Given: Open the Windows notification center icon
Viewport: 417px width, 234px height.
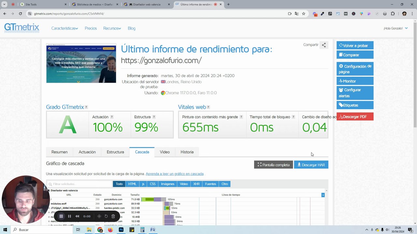Looking at the screenshot, I should pos(410,230).
